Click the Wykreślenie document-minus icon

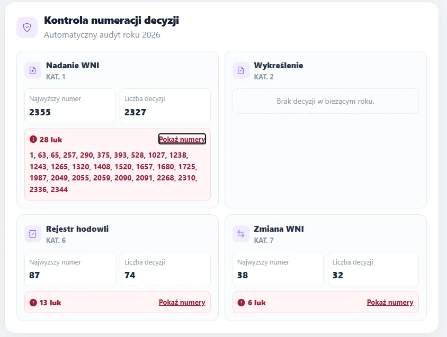(x=240, y=70)
